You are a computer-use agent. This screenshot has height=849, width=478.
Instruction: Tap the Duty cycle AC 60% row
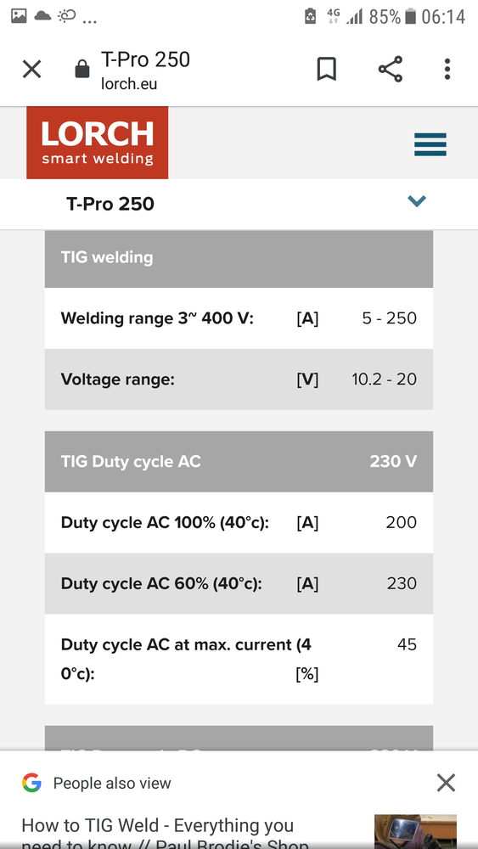click(239, 583)
